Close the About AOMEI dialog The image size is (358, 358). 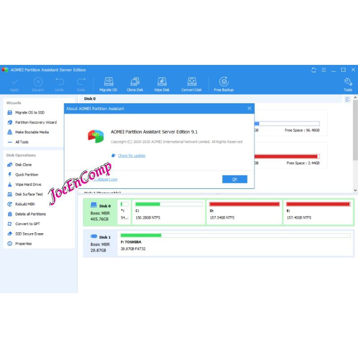[x=249, y=108]
